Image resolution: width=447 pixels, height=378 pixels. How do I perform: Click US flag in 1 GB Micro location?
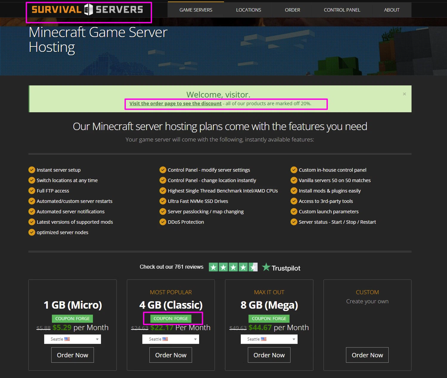(x=67, y=339)
